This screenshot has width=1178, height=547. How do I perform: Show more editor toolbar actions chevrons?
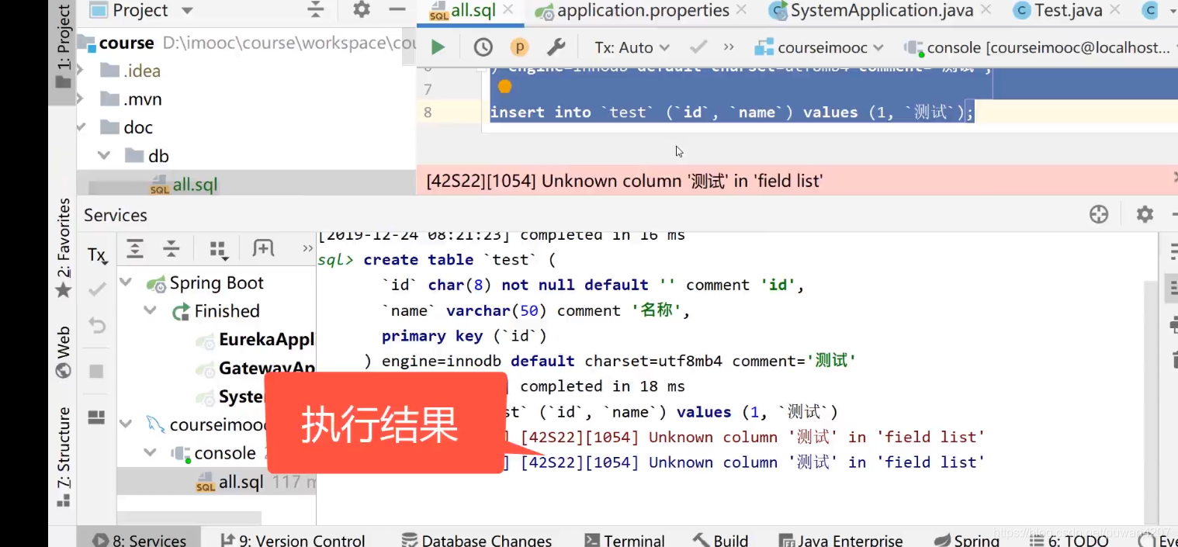click(729, 47)
